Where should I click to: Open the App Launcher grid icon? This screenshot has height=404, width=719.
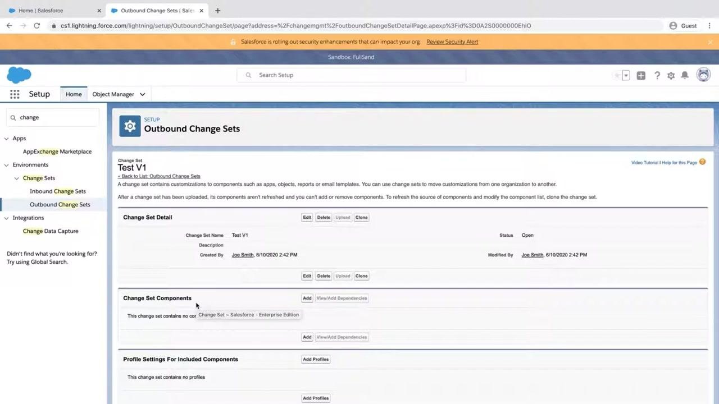[x=15, y=94]
